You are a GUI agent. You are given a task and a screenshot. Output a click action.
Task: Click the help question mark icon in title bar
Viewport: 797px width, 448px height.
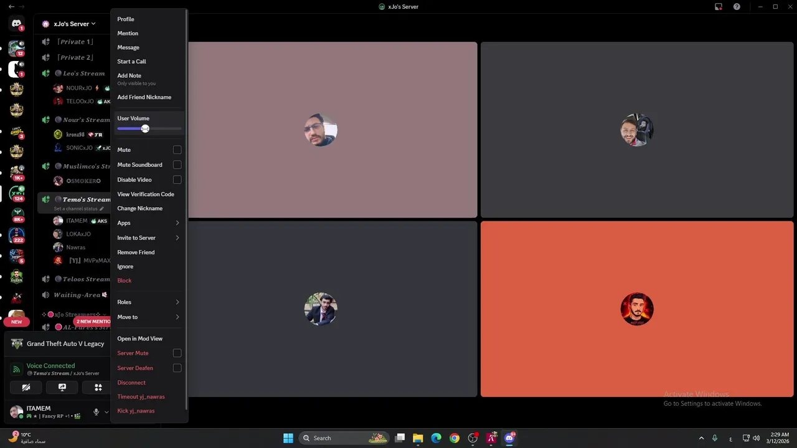tap(737, 7)
